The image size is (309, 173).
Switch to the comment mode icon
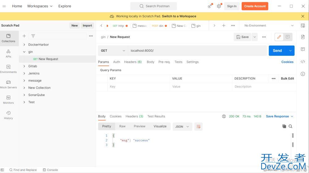[288, 37]
